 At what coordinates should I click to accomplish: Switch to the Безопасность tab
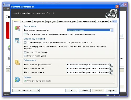pyautogui.click(x=26, y=22)
